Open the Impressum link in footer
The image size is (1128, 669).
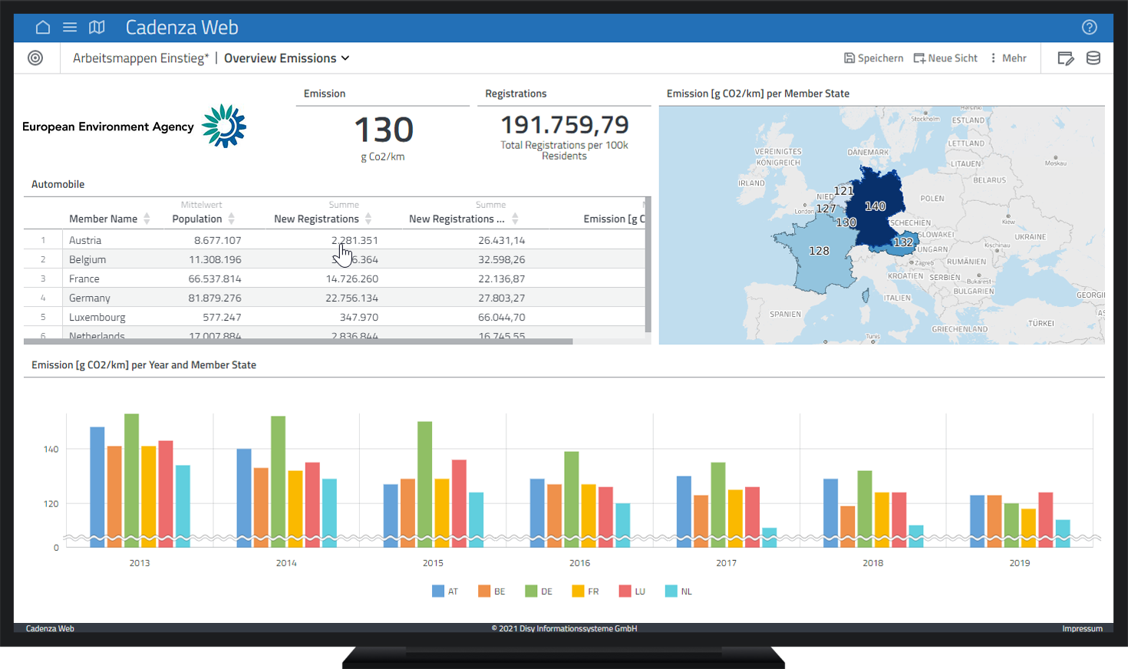(1082, 628)
